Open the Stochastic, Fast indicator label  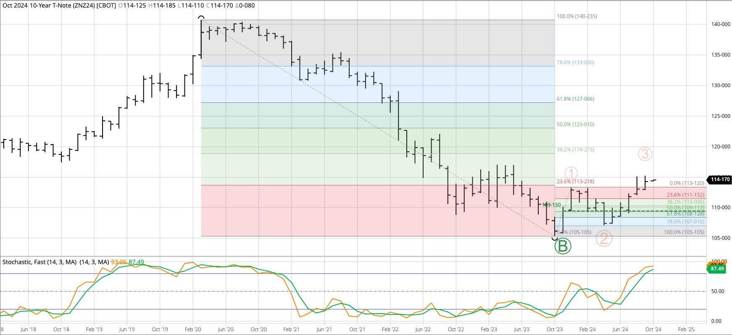coord(39,262)
